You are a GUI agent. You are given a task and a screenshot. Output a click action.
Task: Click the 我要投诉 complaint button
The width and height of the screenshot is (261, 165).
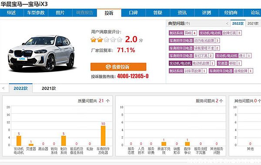(x=118, y=67)
